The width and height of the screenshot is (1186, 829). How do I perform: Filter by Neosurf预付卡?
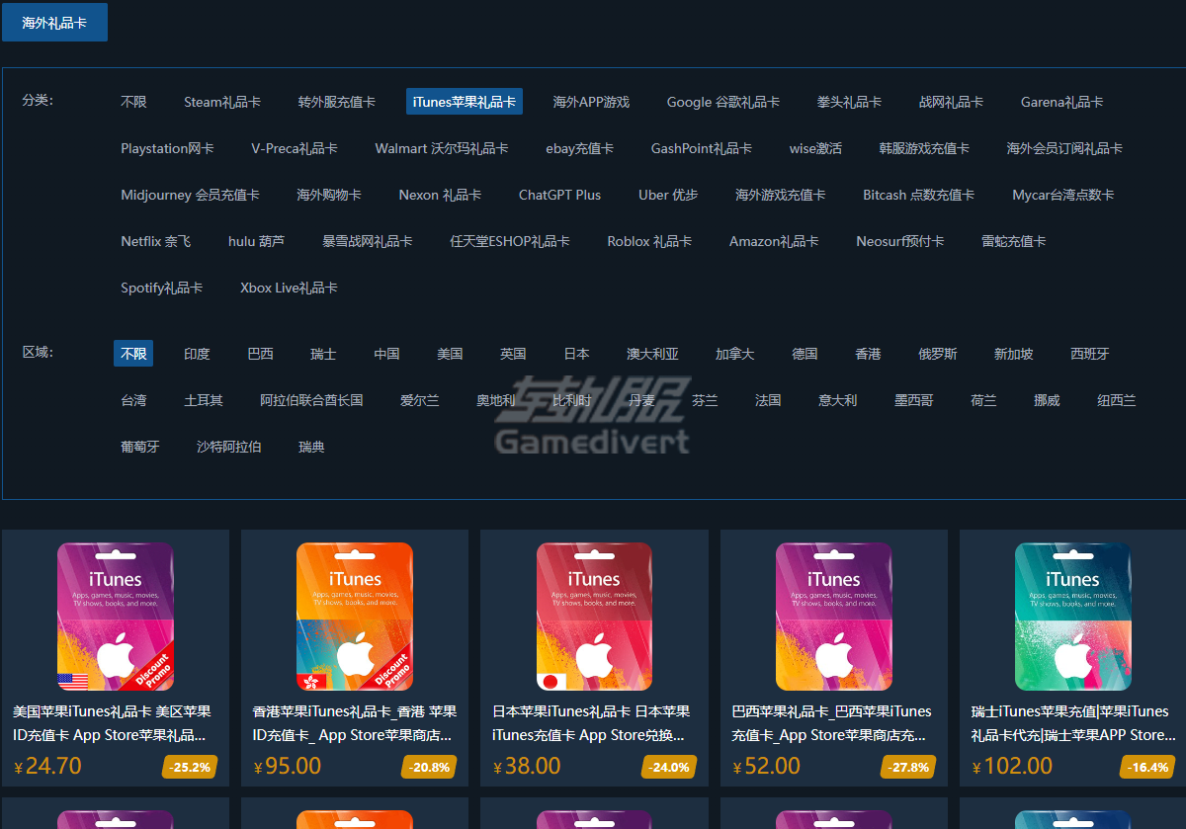point(900,241)
